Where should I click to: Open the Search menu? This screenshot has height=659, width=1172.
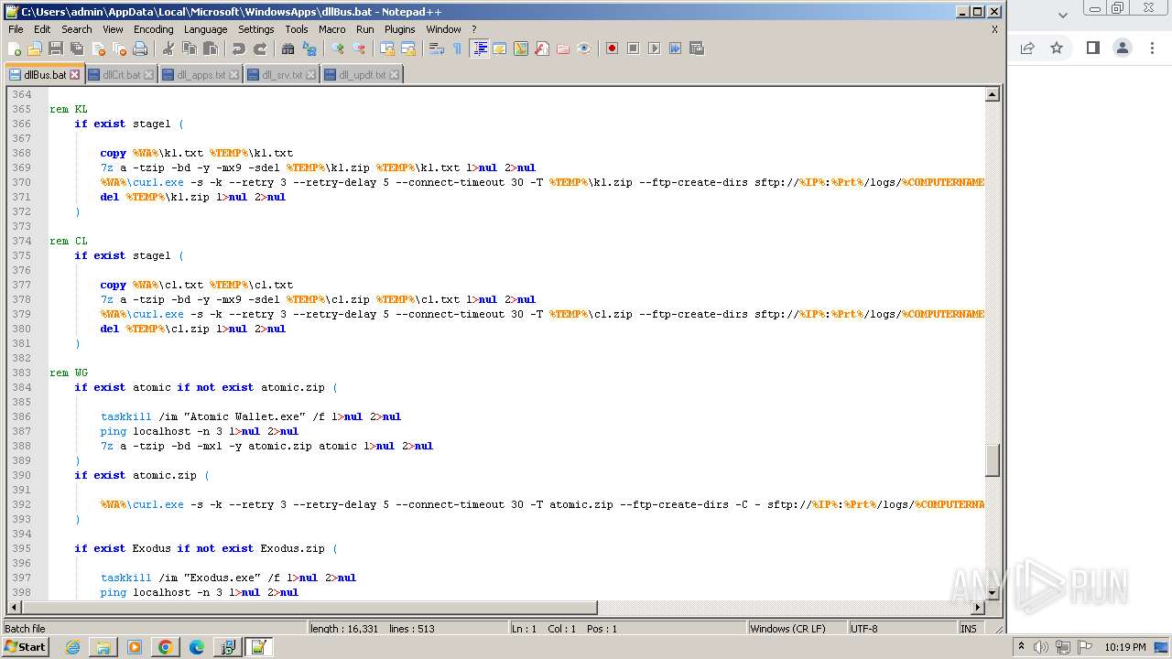click(x=77, y=29)
